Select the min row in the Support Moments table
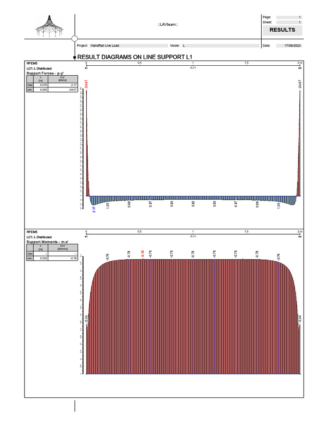This screenshot has height=426, width=319. pos(52,258)
